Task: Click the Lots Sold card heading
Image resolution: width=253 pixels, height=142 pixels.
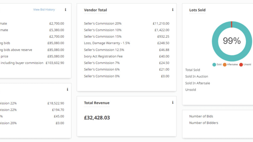Action: tap(197, 10)
